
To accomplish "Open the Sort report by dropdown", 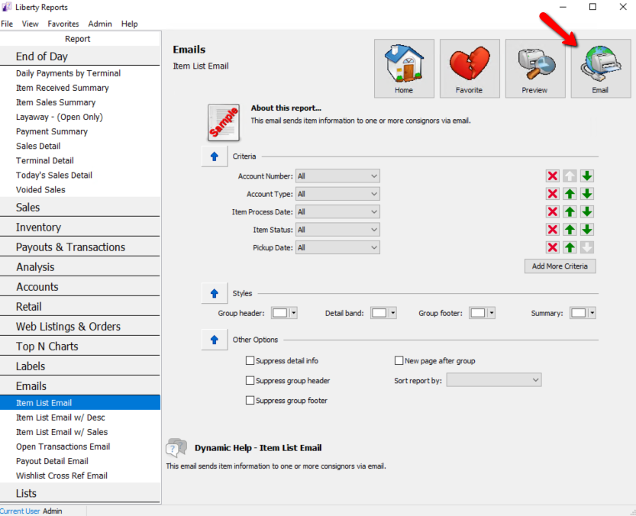I will pyautogui.click(x=494, y=380).
